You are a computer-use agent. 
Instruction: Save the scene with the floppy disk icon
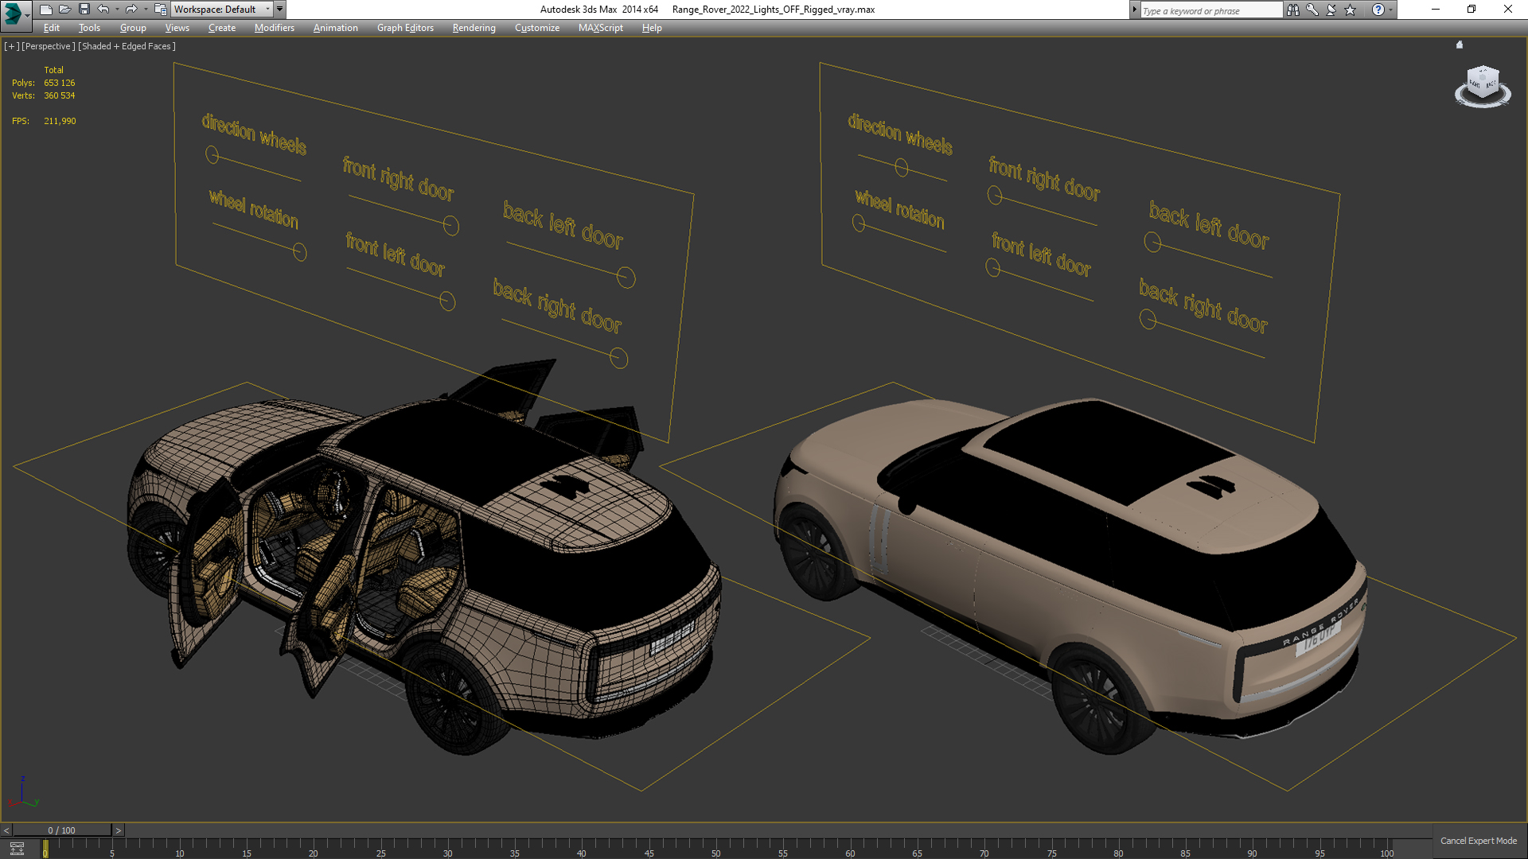point(84,10)
